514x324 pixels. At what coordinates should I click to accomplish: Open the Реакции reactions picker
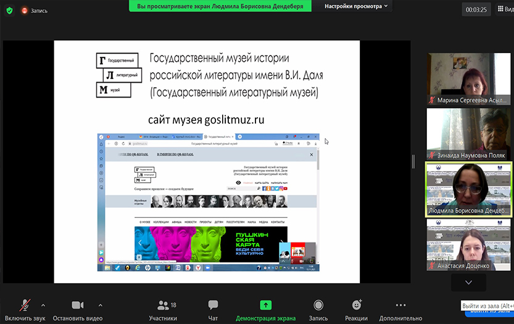tap(356, 309)
